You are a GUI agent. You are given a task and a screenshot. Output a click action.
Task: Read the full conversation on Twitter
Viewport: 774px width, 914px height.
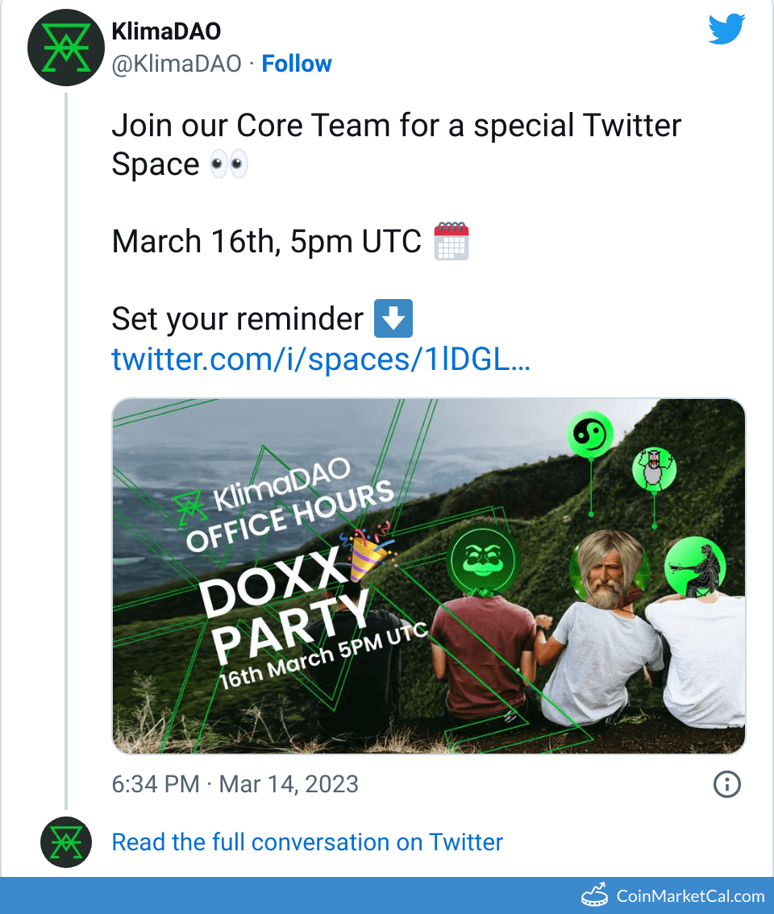pyautogui.click(x=307, y=842)
